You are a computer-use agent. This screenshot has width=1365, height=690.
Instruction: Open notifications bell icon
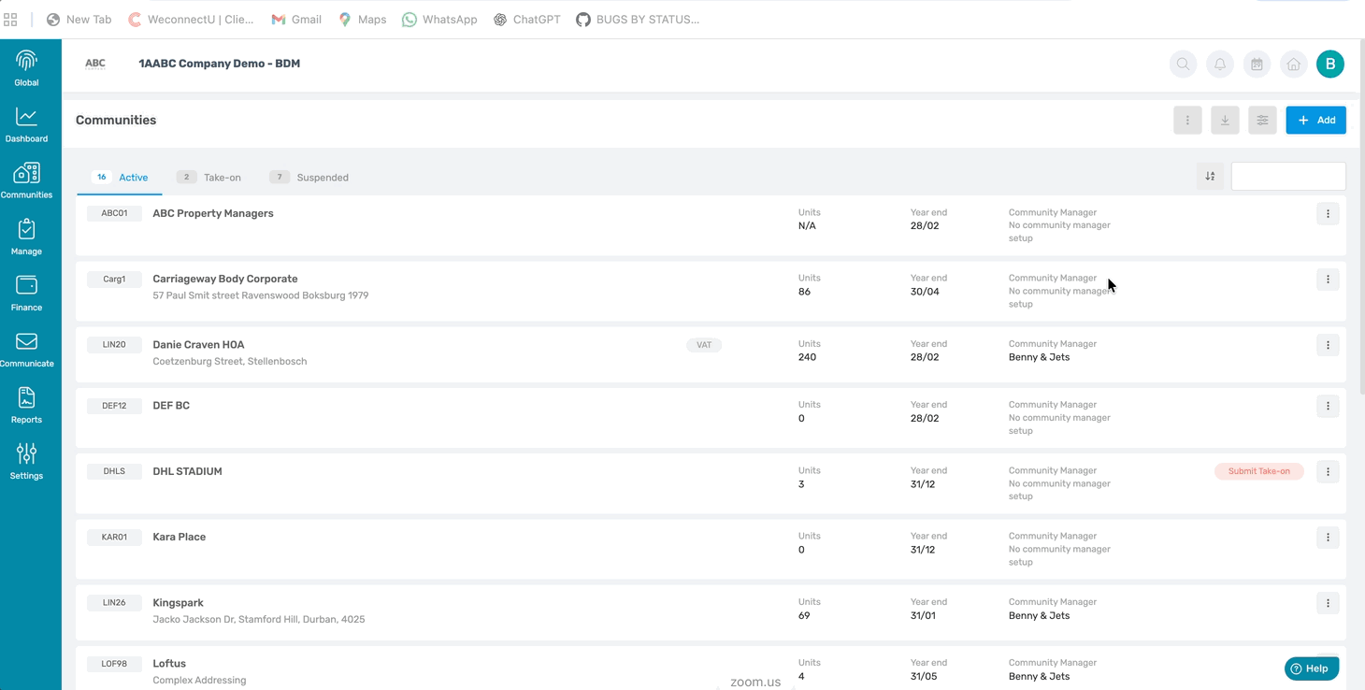click(1220, 64)
